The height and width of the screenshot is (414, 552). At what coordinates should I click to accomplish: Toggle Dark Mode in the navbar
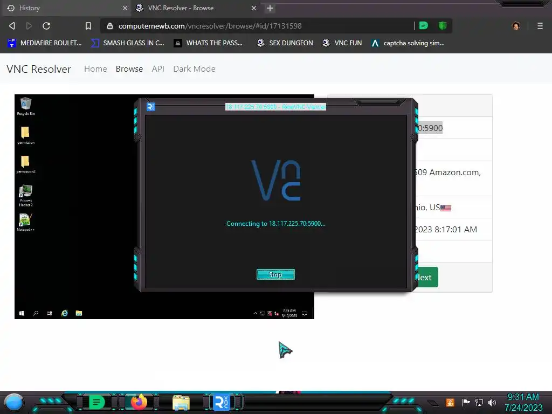click(x=194, y=69)
